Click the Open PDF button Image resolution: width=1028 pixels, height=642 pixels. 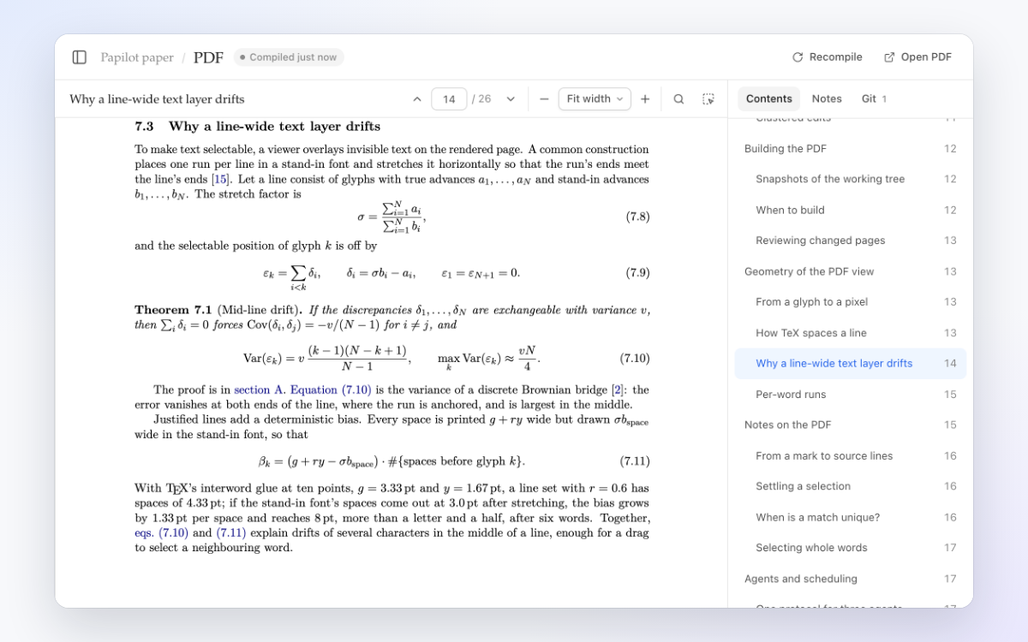(917, 57)
